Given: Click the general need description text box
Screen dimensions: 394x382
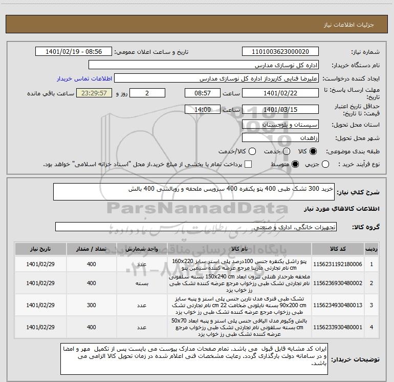Looking at the screenshot, I should [194, 192].
